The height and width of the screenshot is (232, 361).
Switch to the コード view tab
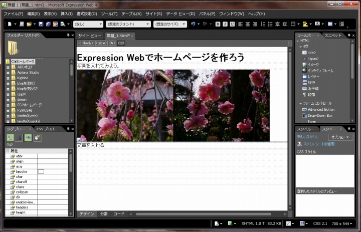point(119,214)
